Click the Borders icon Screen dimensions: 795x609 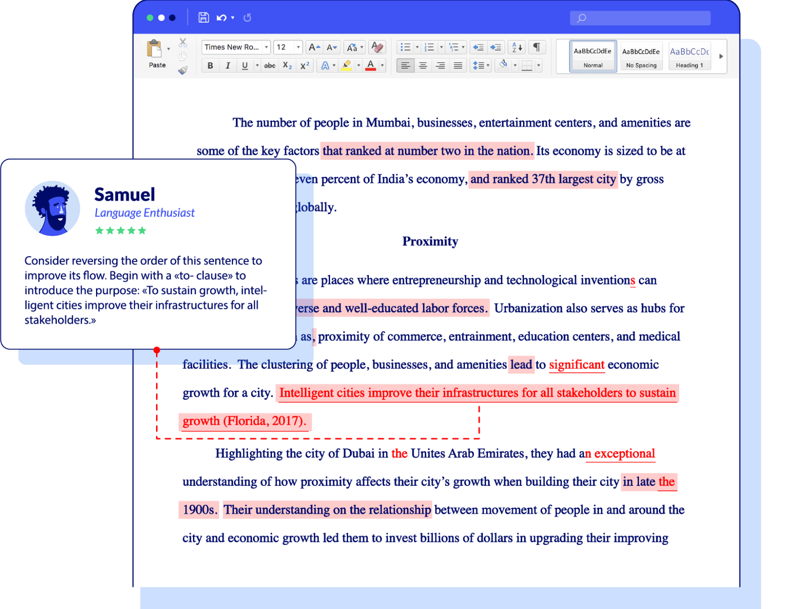[527, 66]
